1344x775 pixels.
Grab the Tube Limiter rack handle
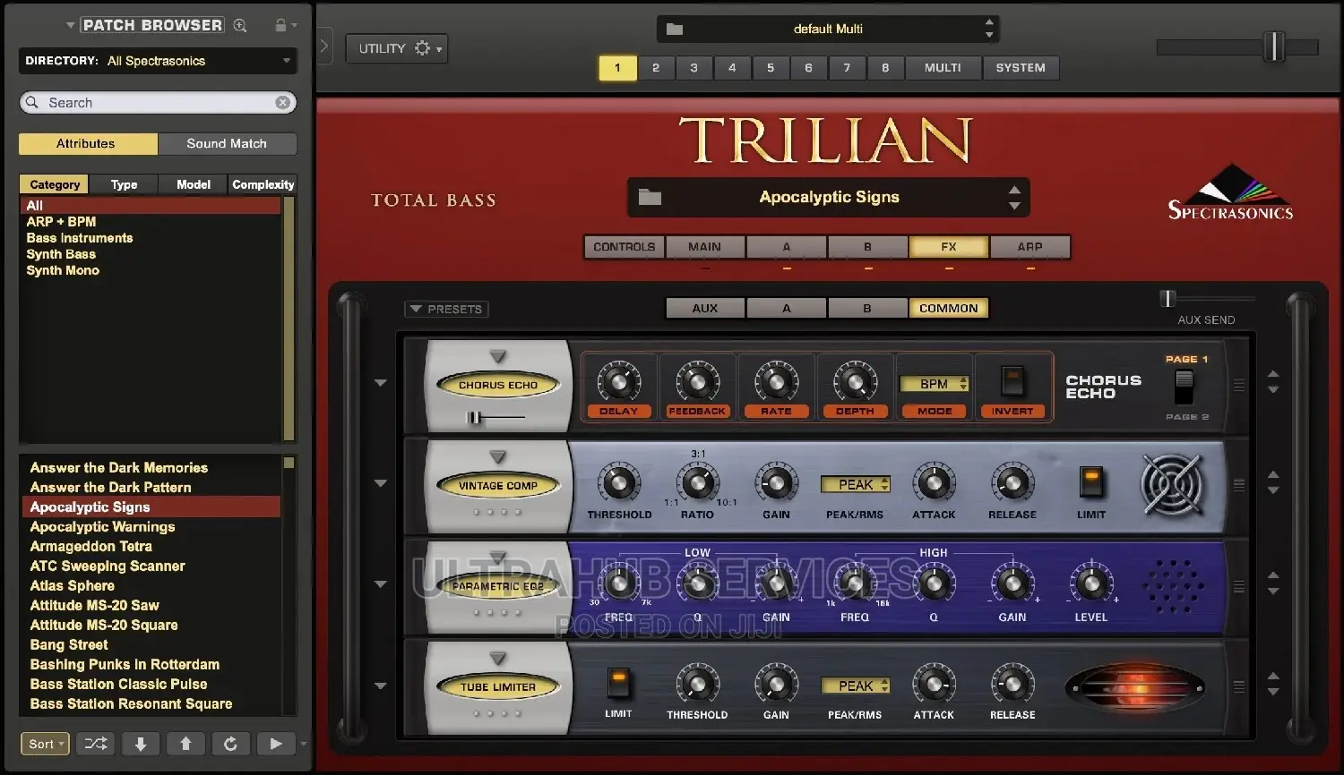[x=1239, y=687]
